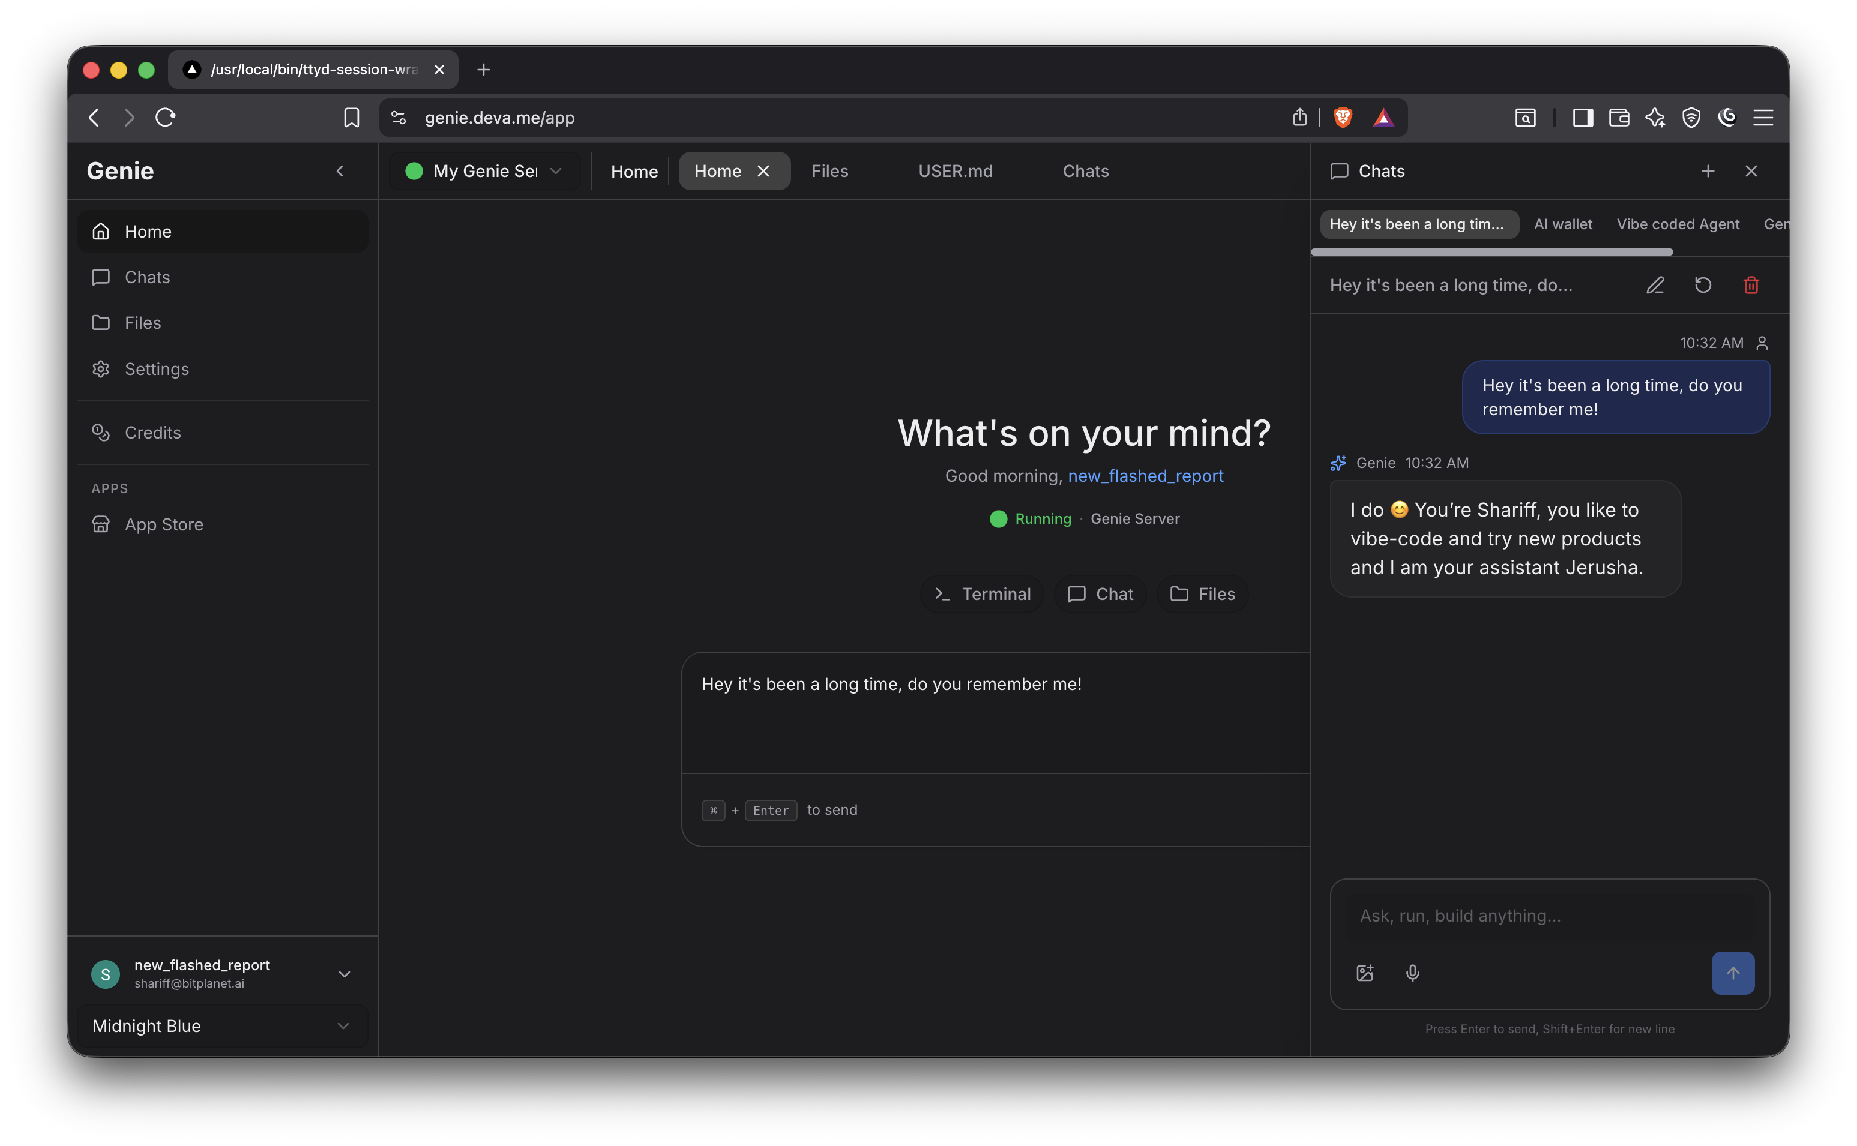The height and width of the screenshot is (1146, 1857).
Task: Click the user message bubble in chat
Action: [x=1616, y=397]
